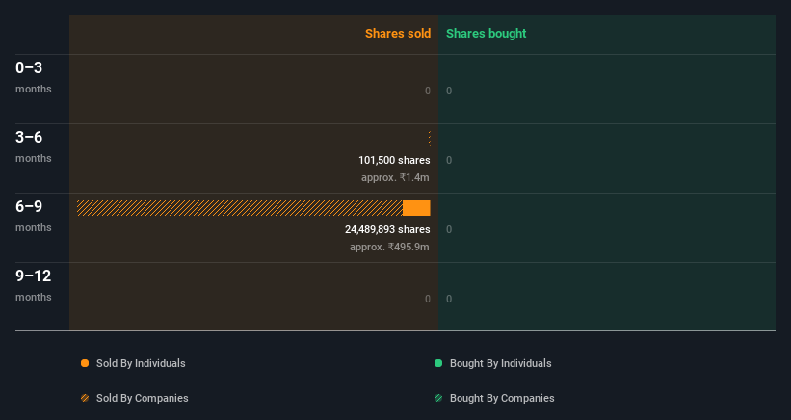Click shares bought zero in 3–6 months row
Image resolution: width=791 pixels, height=420 pixels.
(x=449, y=160)
